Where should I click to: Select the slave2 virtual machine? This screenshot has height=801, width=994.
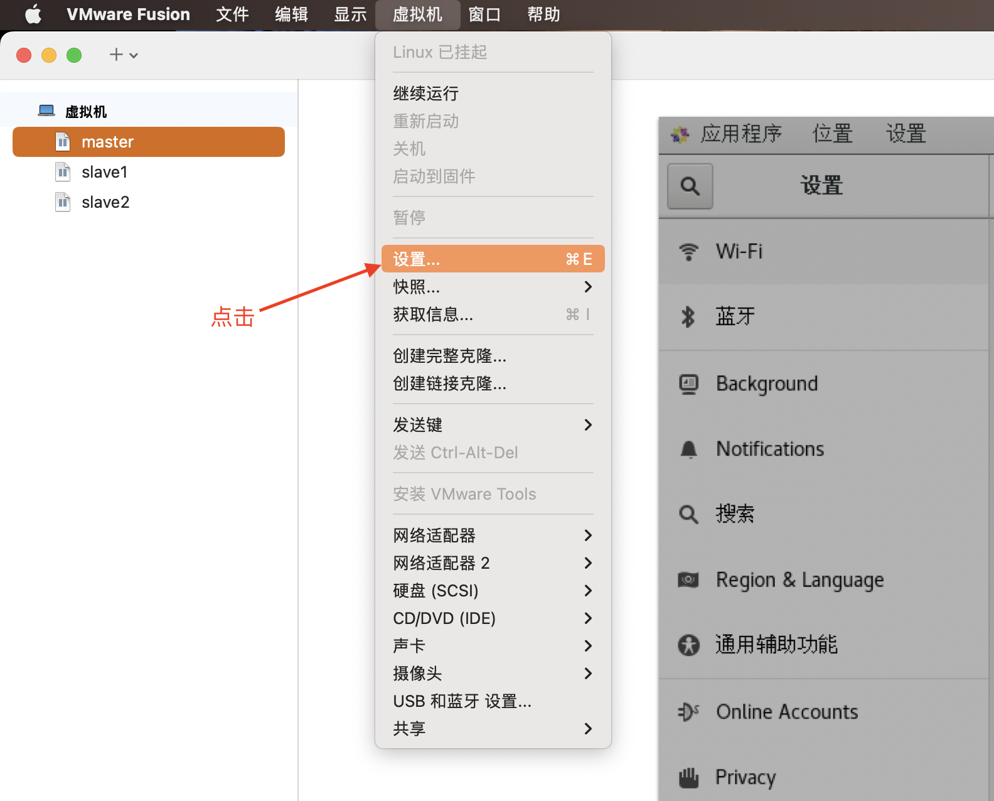point(149,202)
